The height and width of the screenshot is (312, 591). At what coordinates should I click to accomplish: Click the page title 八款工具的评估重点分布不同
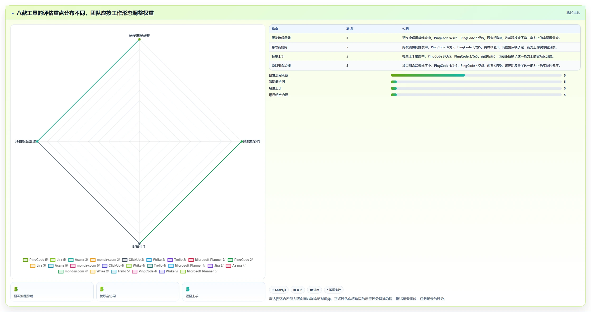tap(85, 13)
